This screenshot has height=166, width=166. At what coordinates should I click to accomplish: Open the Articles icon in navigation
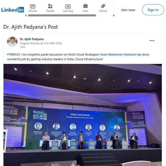(x=33, y=6)
